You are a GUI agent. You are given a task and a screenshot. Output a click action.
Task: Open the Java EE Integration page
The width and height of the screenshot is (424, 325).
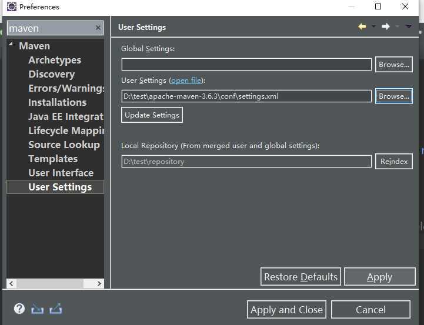(66, 116)
